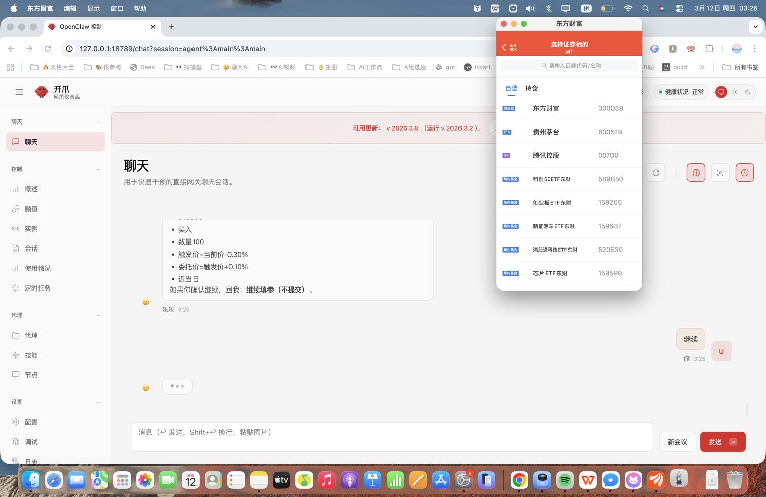
Task: Toggle focus mode with the viewfinder icon
Action: [x=720, y=173]
